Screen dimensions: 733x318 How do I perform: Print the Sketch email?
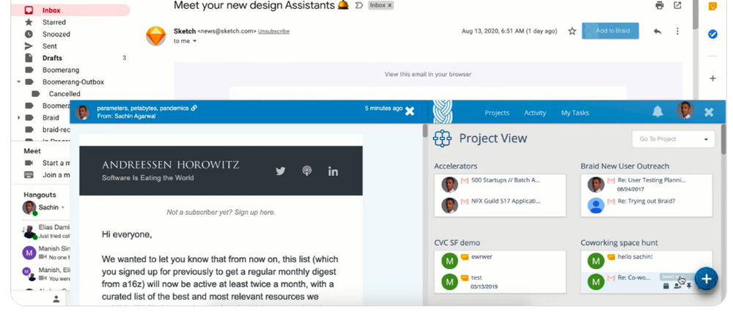(660, 6)
